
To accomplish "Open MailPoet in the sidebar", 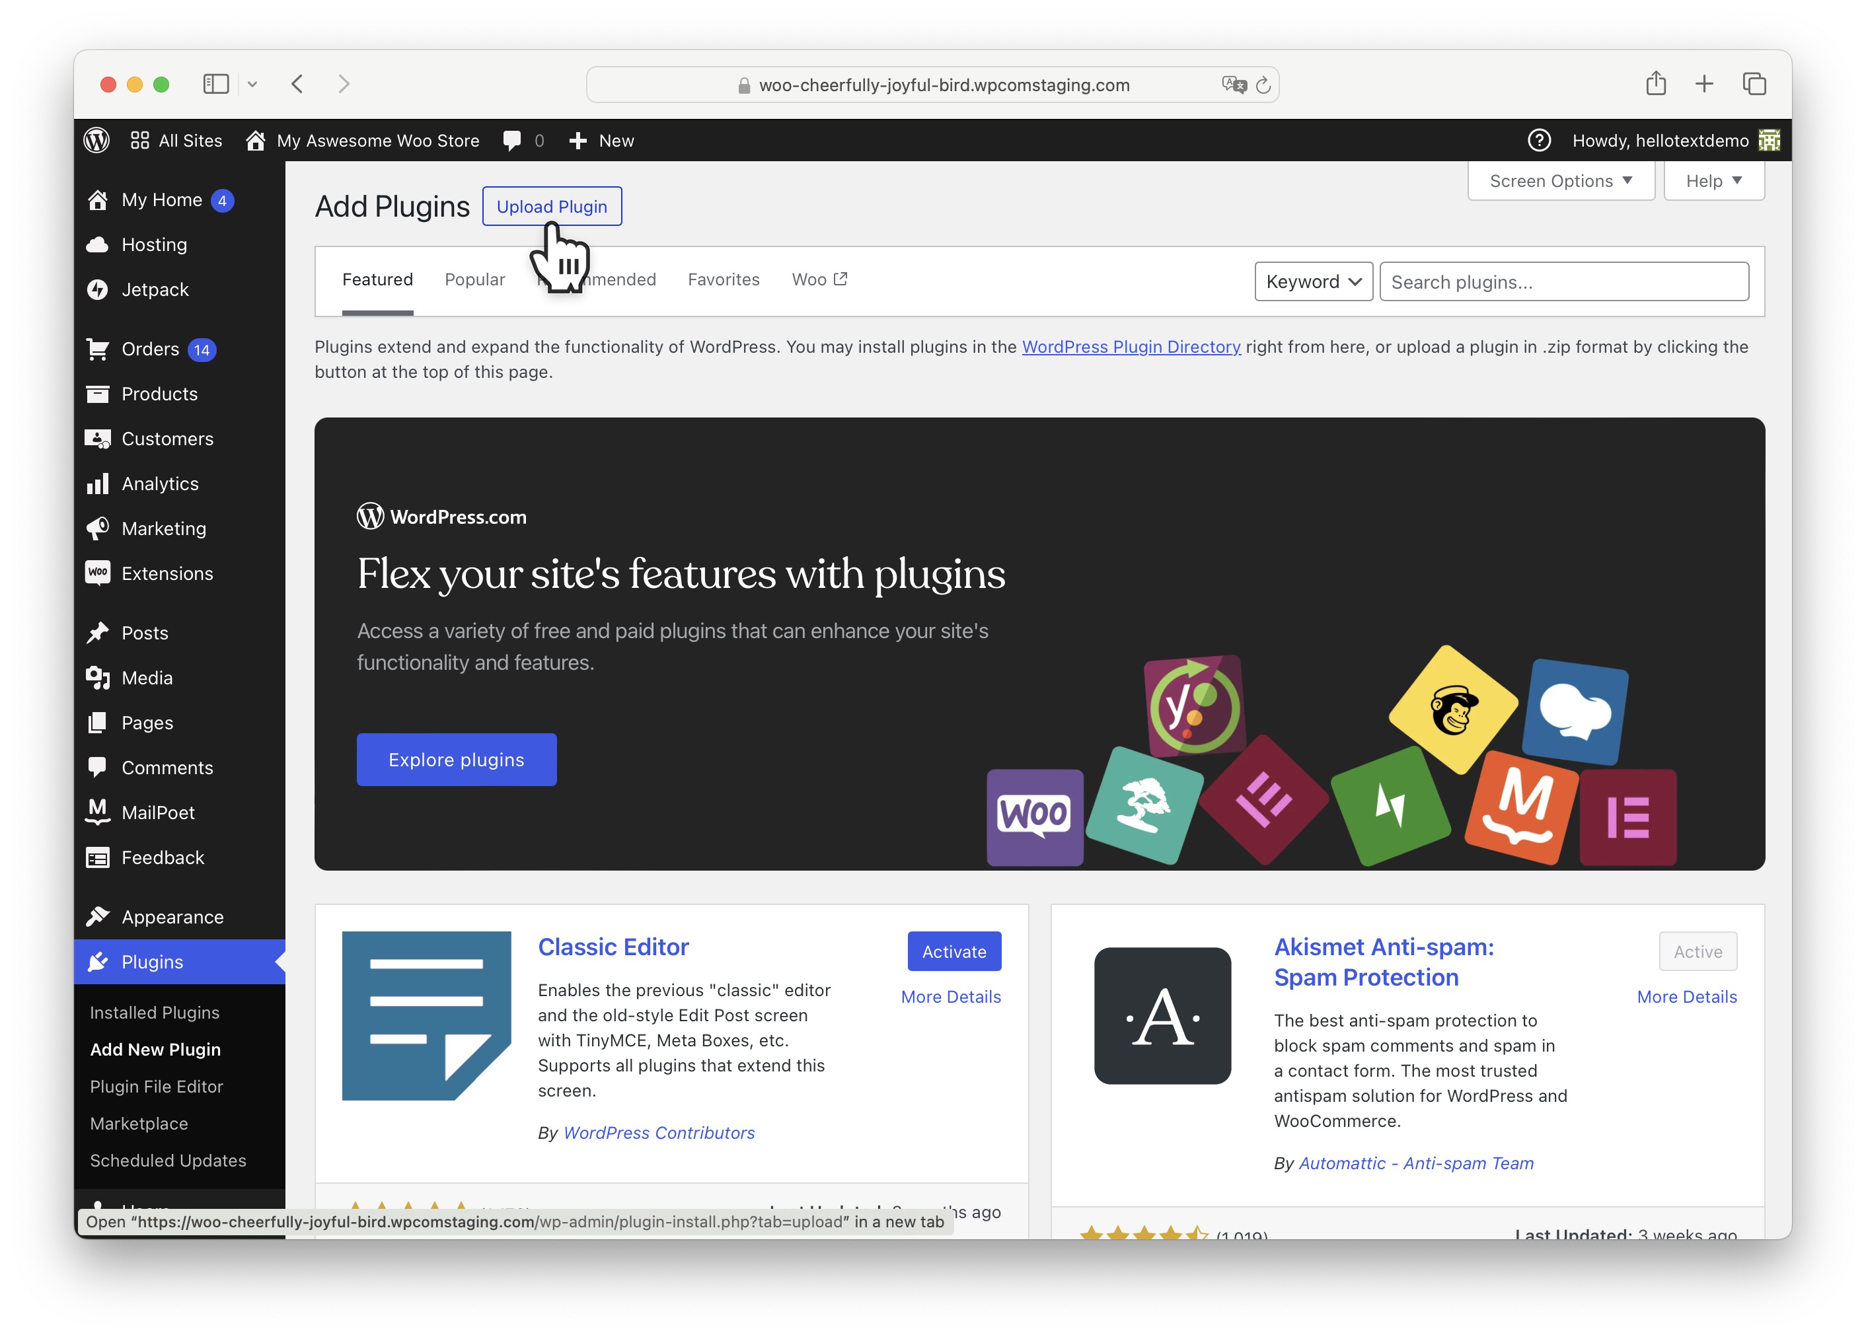I will coord(158,813).
